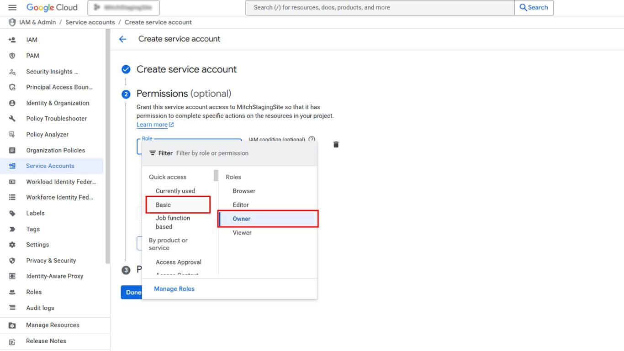Image resolution: width=624 pixels, height=351 pixels.
Task: Click the Manage Roles link
Action: (x=174, y=289)
